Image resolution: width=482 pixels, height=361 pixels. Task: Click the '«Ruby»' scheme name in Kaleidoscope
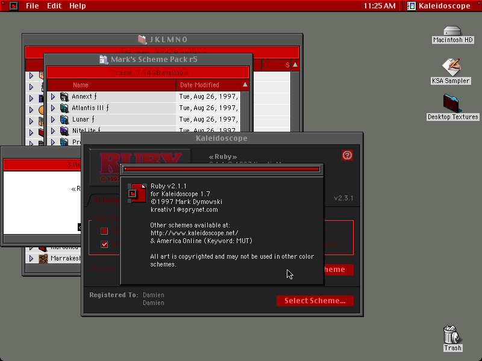tap(223, 157)
